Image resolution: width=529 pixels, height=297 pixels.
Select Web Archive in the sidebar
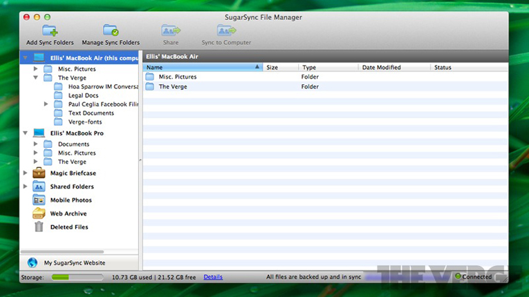(x=68, y=213)
